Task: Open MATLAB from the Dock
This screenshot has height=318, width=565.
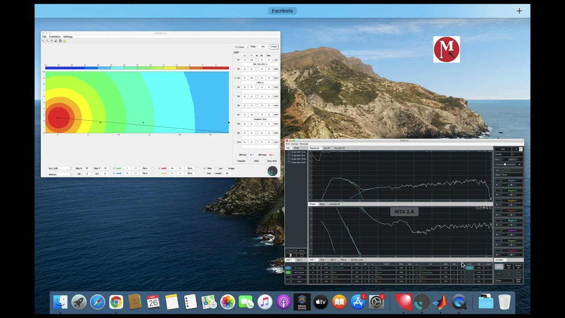Action: tap(440, 302)
